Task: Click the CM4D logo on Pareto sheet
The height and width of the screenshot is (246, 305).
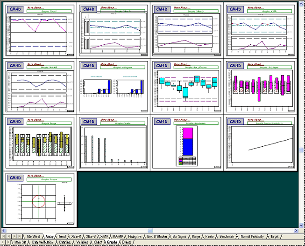Action: 88,122
